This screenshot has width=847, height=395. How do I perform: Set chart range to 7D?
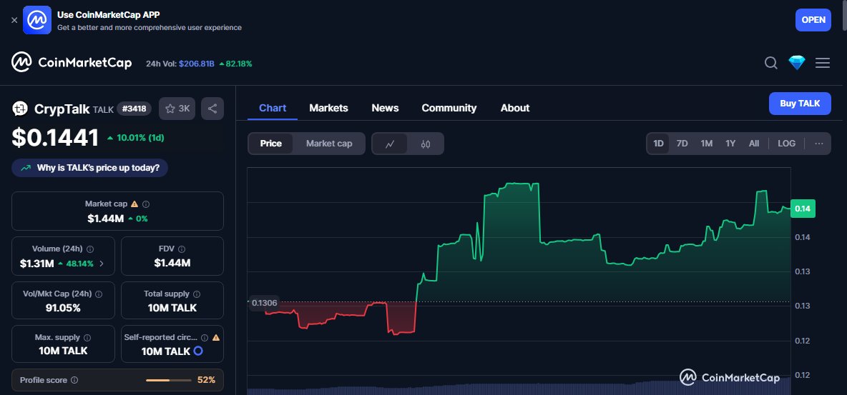[682, 144]
